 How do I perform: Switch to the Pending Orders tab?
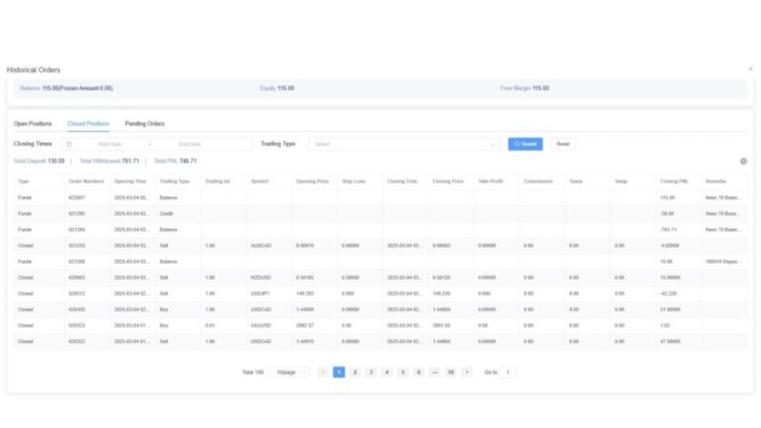(x=145, y=123)
